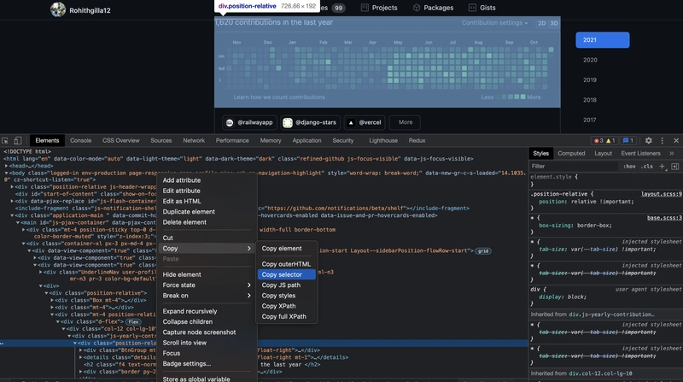Click the inspect element picker icon
Image resolution: width=683 pixels, height=382 pixels.
pos(6,140)
